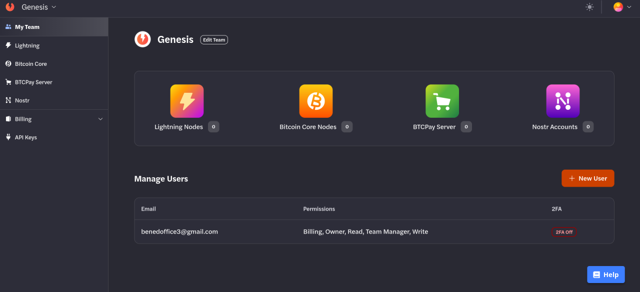Click the Email column header
Viewport: 640px width, 292px height.
point(148,209)
